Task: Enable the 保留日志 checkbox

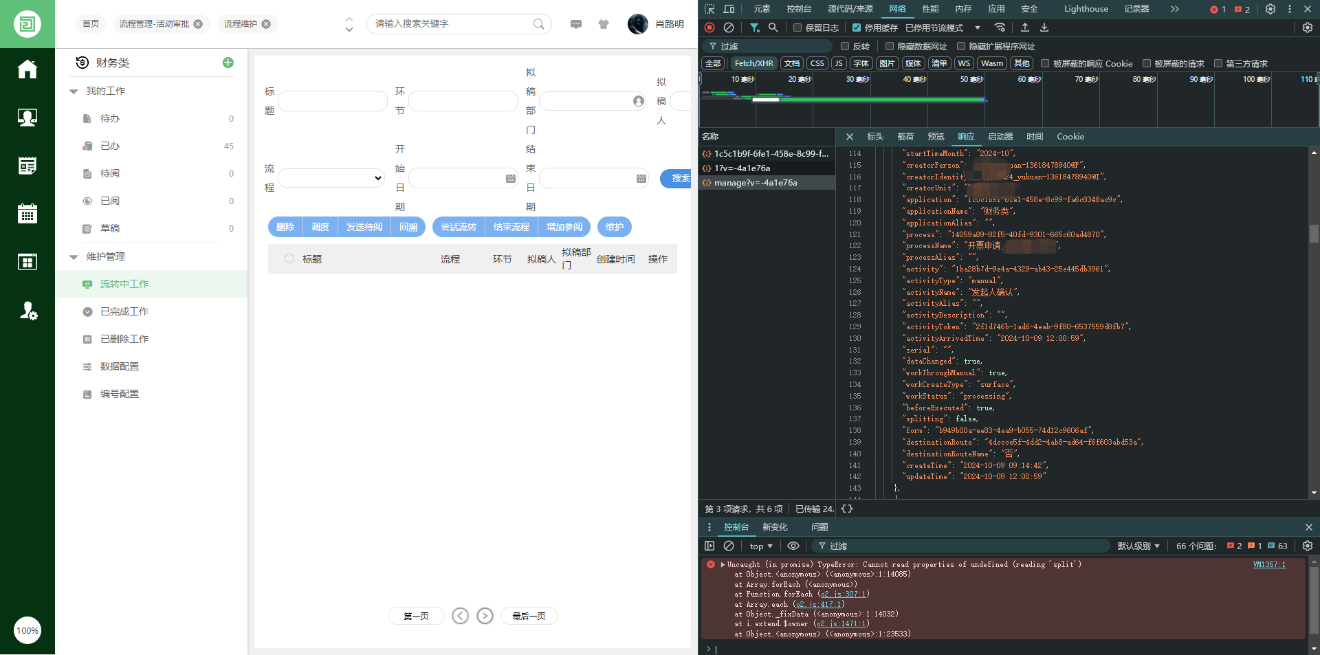Action: pos(797,27)
